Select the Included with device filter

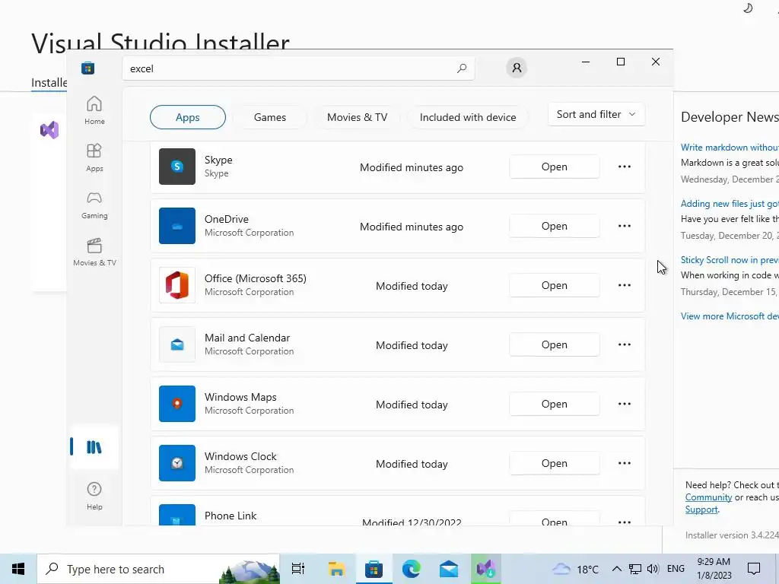(468, 117)
